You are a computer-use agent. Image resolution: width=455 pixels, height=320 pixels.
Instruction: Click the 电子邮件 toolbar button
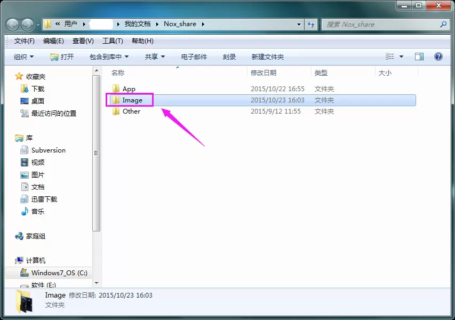click(x=194, y=57)
